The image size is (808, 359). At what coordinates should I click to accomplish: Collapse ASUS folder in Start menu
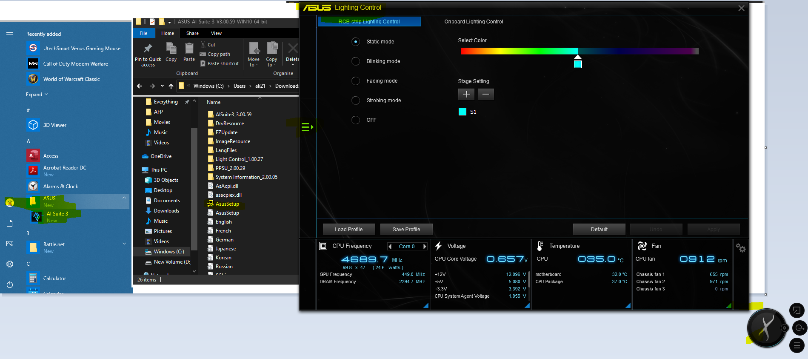(x=124, y=198)
